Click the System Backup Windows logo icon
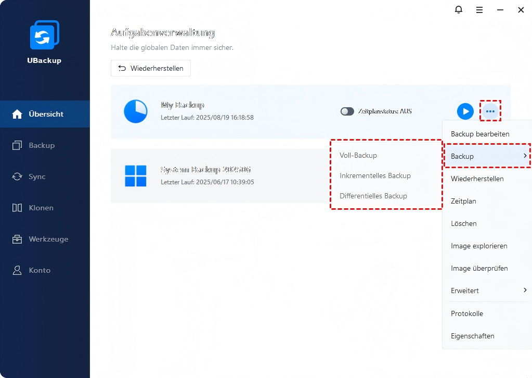The height and width of the screenshot is (378, 532). point(136,176)
